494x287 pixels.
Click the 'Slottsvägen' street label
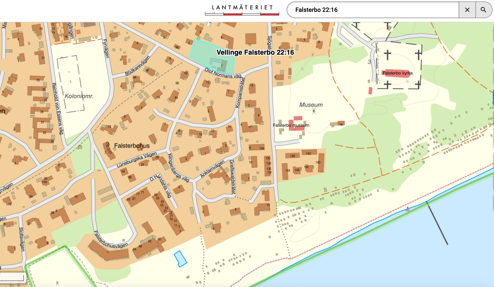(x=22, y=239)
